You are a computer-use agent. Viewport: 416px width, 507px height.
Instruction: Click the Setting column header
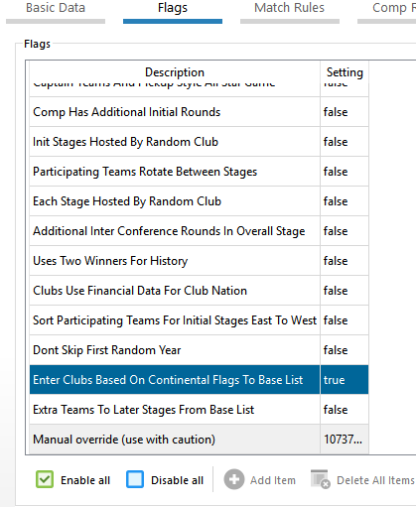(x=345, y=72)
